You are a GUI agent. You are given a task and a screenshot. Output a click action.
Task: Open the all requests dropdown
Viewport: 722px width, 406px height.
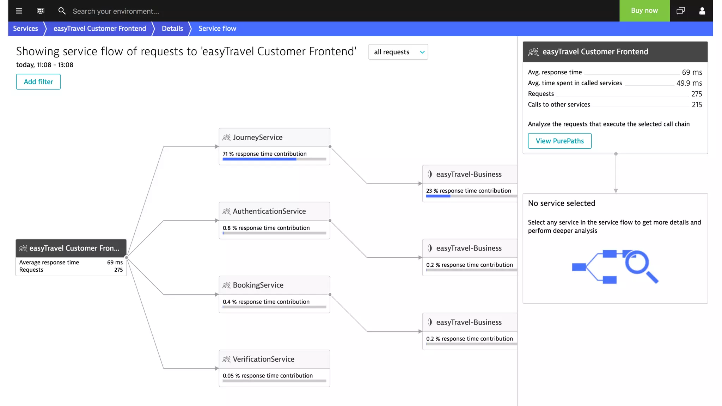tap(398, 52)
